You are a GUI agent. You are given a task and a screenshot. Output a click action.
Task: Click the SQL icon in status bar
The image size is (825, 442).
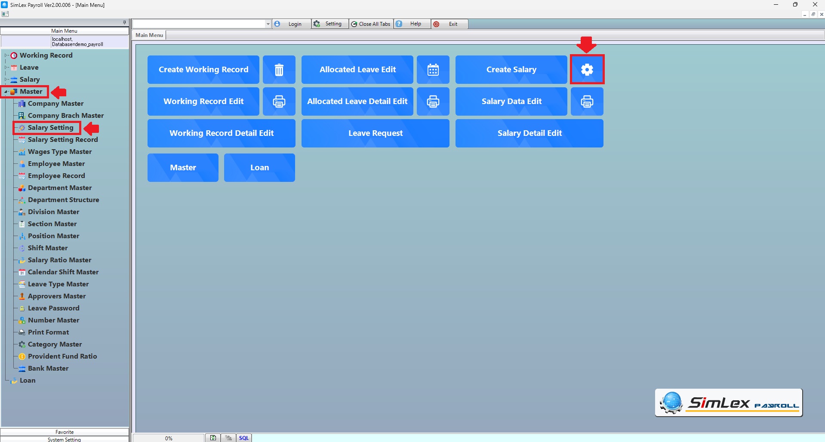[x=243, y=438]
